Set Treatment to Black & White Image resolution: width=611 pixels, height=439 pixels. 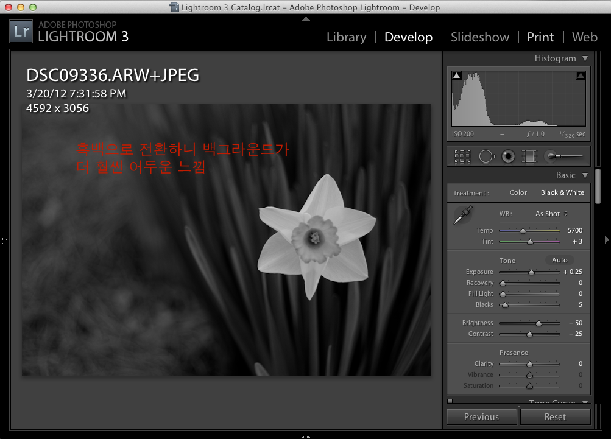[562, 192]
